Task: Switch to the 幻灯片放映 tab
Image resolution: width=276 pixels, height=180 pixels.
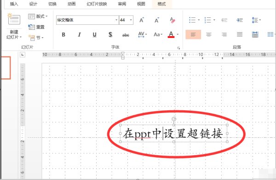Action: pyautogui.click(x=97, y=4)
